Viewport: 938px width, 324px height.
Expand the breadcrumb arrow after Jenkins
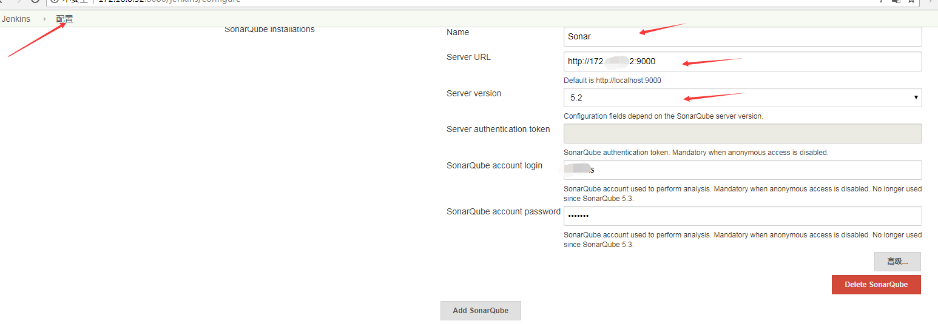point(44,19)
